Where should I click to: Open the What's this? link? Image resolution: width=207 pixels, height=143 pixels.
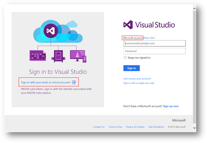tap(149, 38)
